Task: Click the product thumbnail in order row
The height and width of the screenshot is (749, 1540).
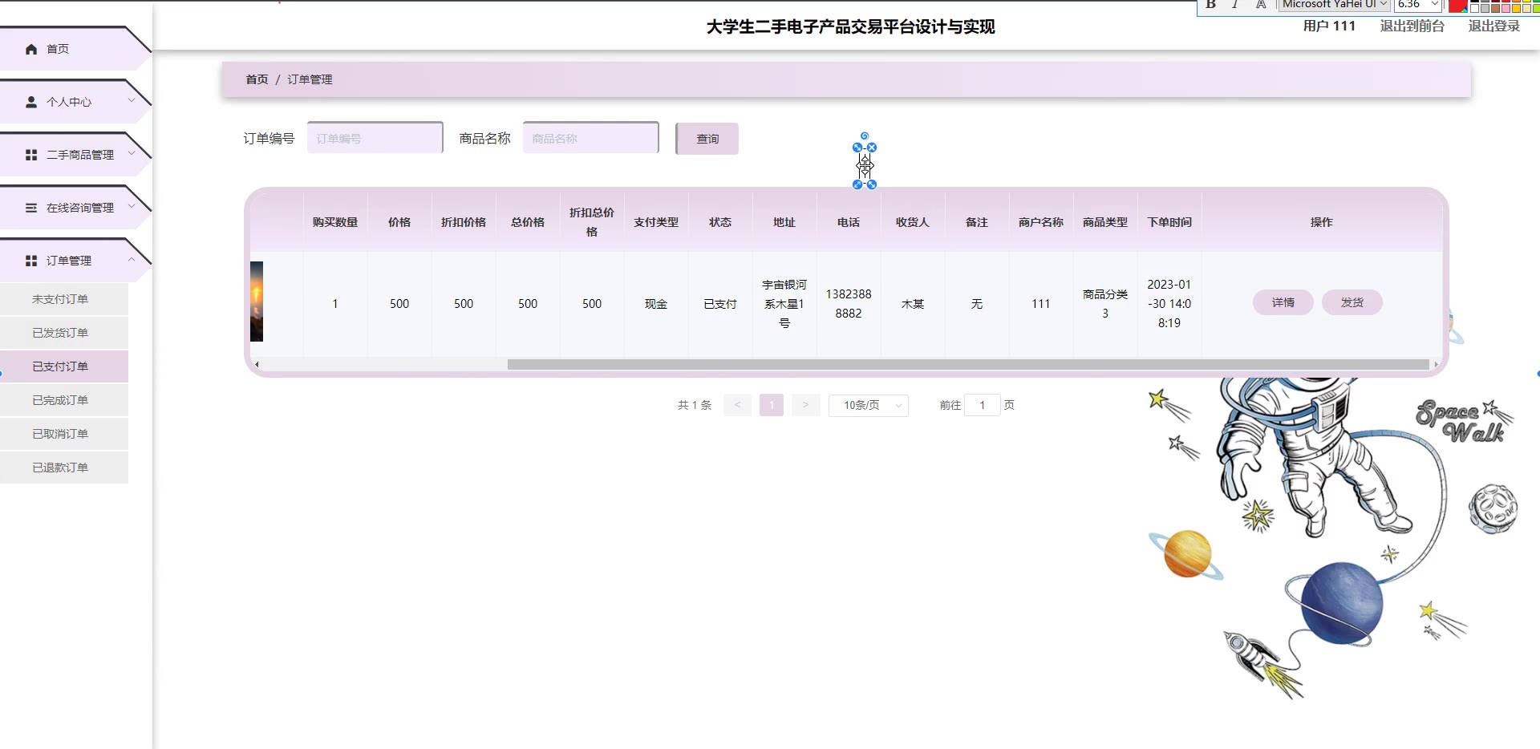Action: click(x=257, y=302)
